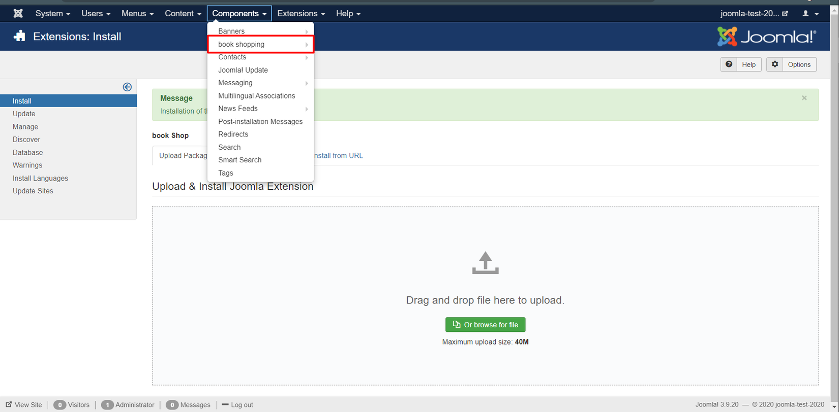Click the Joomla! brand logo in the header
Image resolution: width=839 pixels, height=412 pixels.
click(x=767, y=37)
